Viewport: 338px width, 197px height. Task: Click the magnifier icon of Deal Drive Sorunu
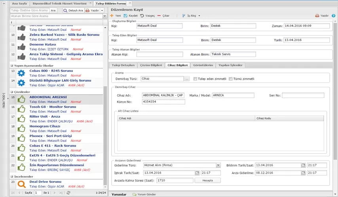(21, 184)
